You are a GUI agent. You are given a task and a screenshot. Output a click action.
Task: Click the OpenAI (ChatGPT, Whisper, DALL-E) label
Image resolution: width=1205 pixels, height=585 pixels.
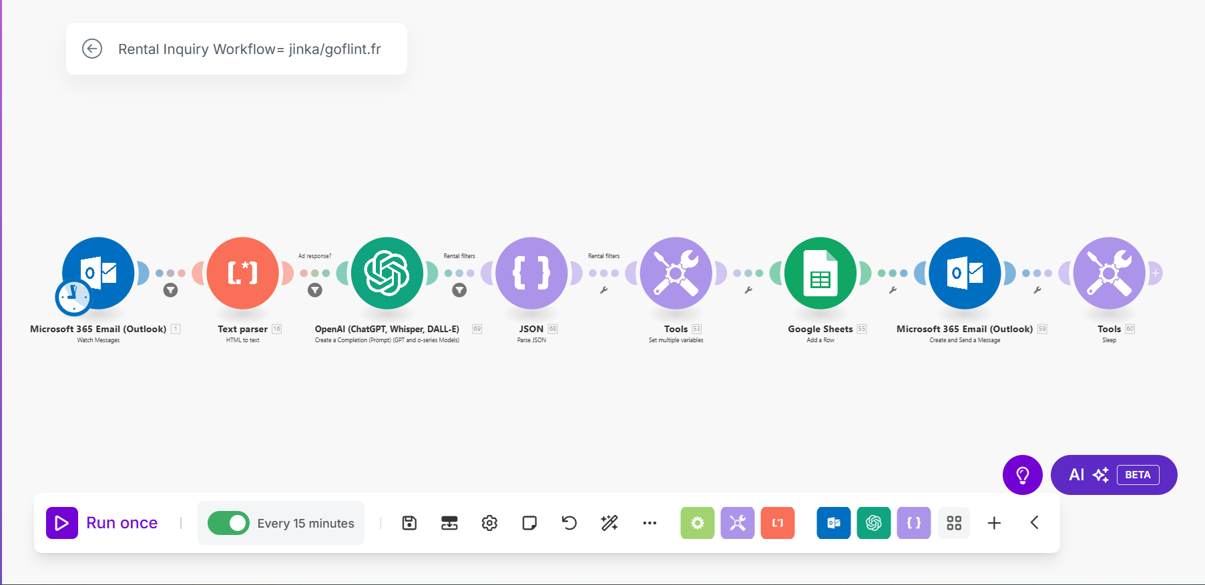387,329
